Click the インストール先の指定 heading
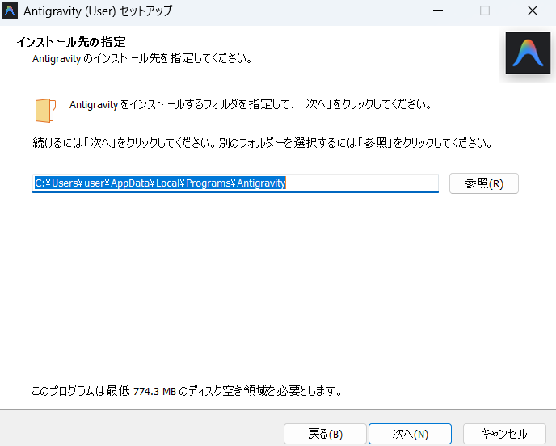The image size is (556, 446). coord(71,42)
